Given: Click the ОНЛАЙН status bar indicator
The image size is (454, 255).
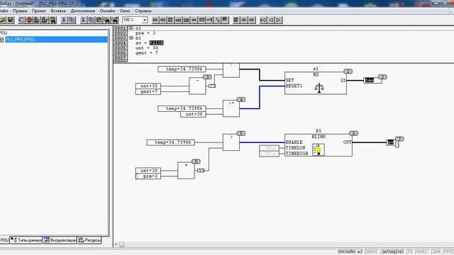Looking at the screenshot, I should 350,252.
